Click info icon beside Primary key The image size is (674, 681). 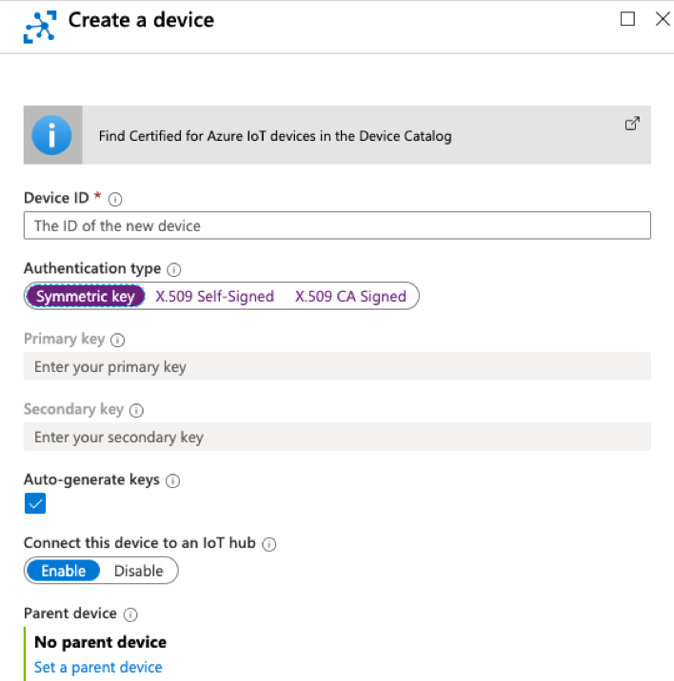(118, 340)
